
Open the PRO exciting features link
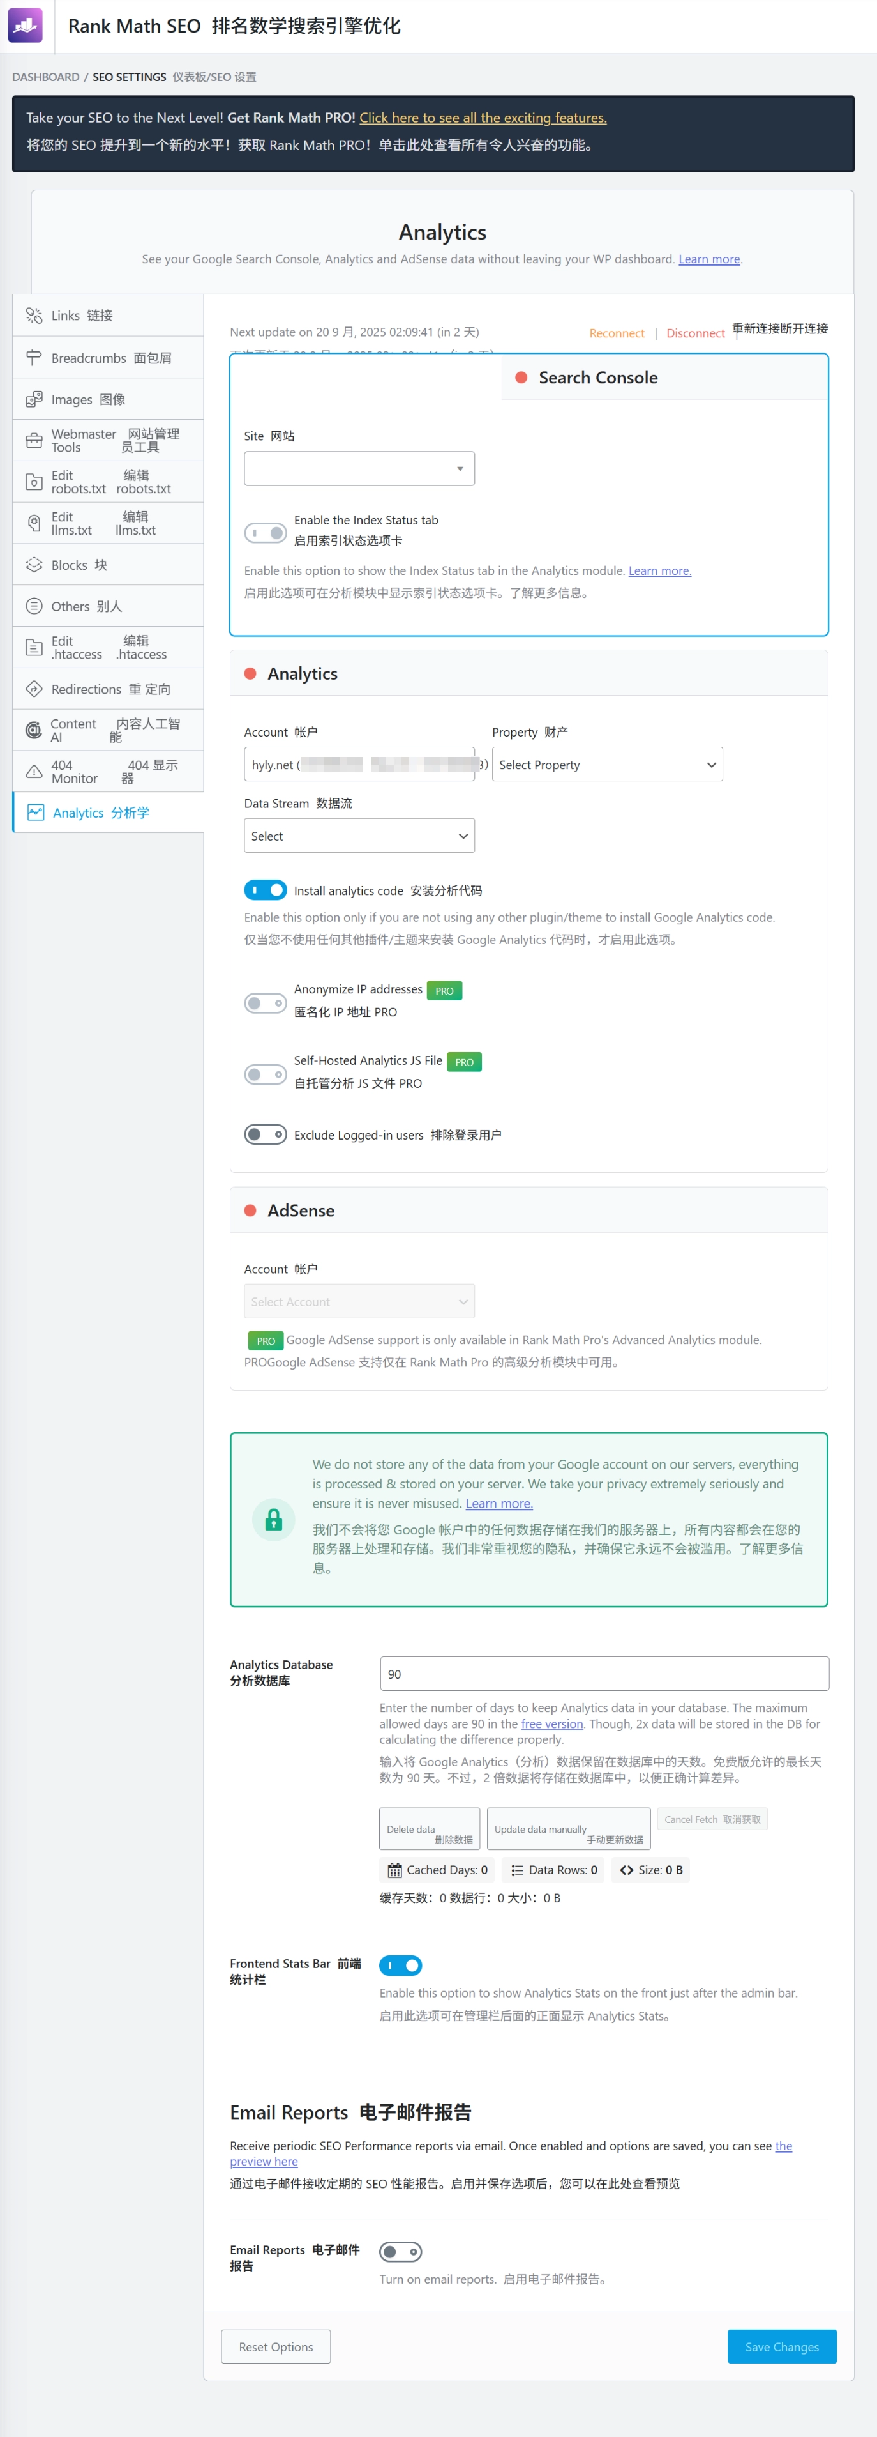(x=483, y=118)
